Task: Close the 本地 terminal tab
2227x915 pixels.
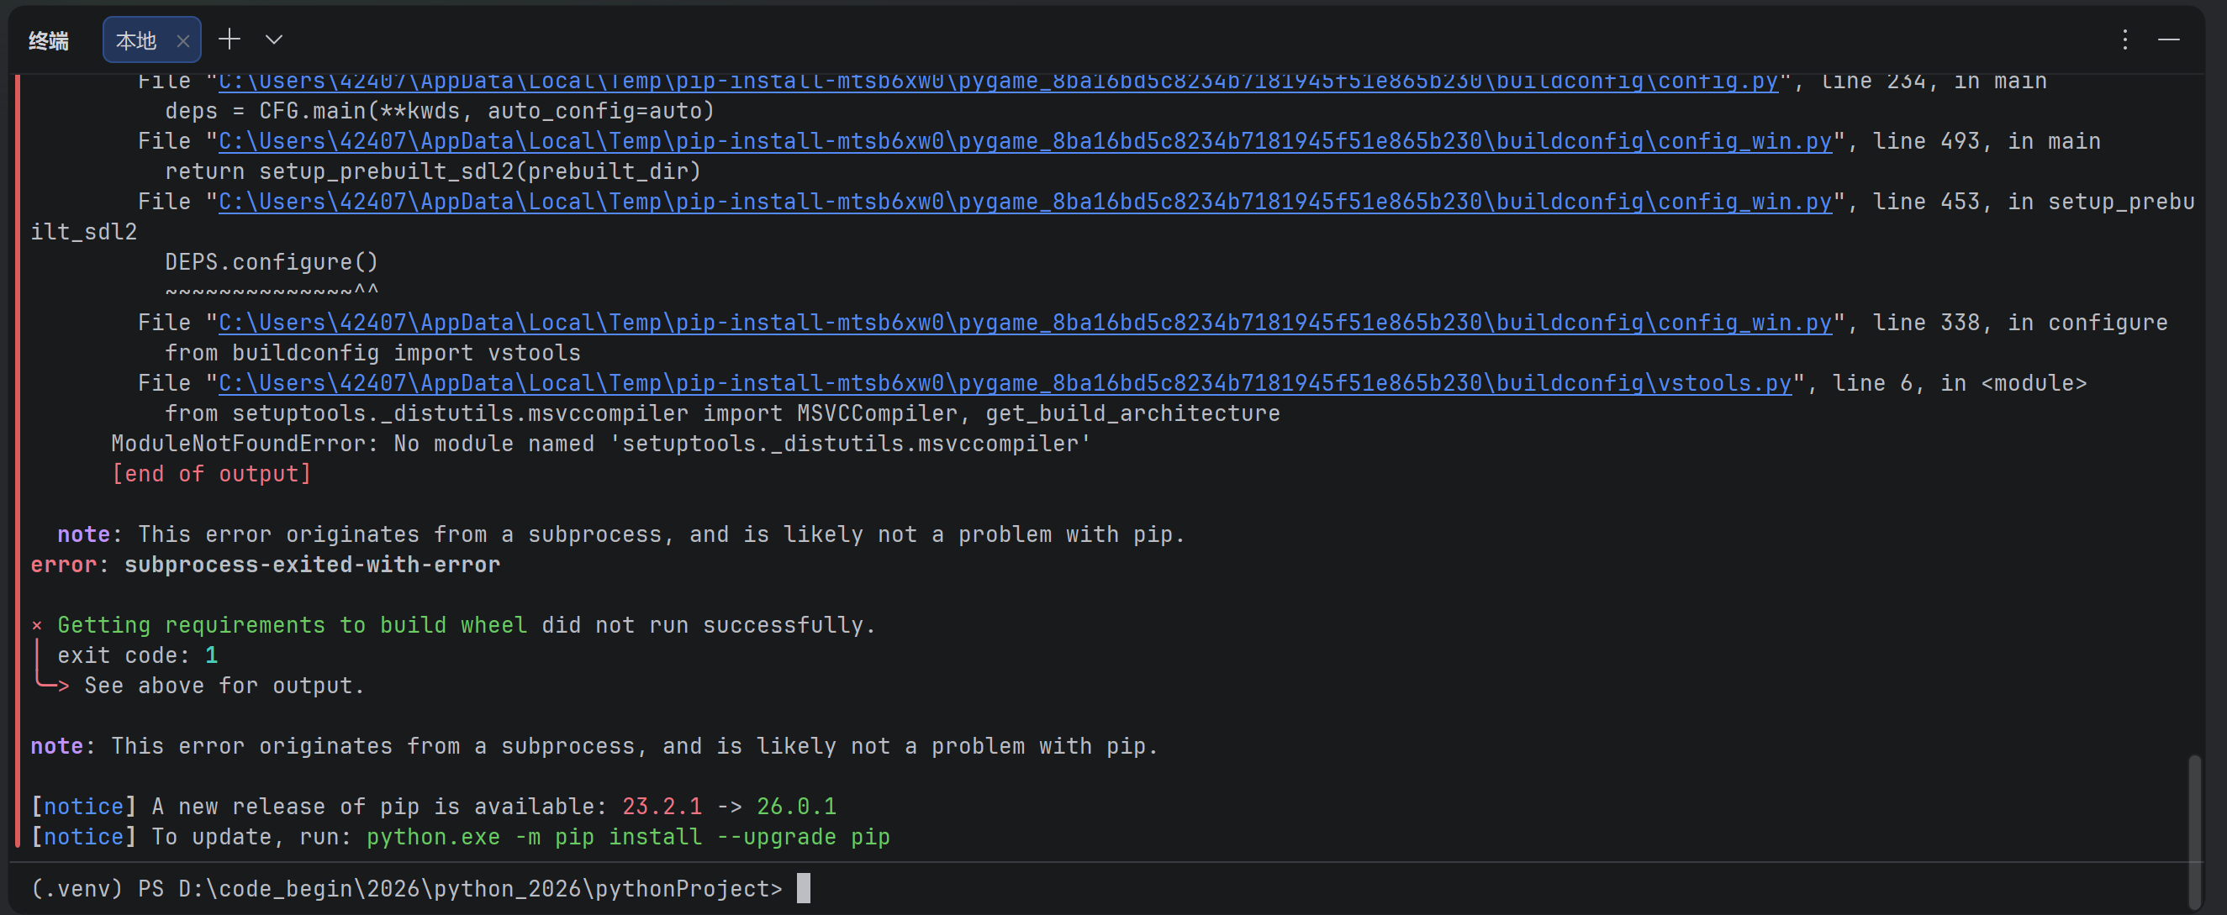Action: coord(182,40)
